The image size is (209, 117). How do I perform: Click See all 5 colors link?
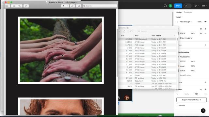click(185, 75)
